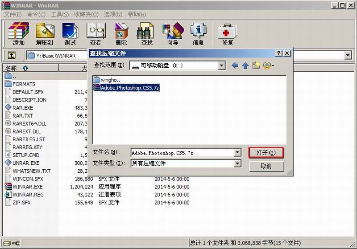This screenshot has height=249, width=357.
Task: Click the Y:\Basic\WINRAR path field
Action: pos(56,55)
